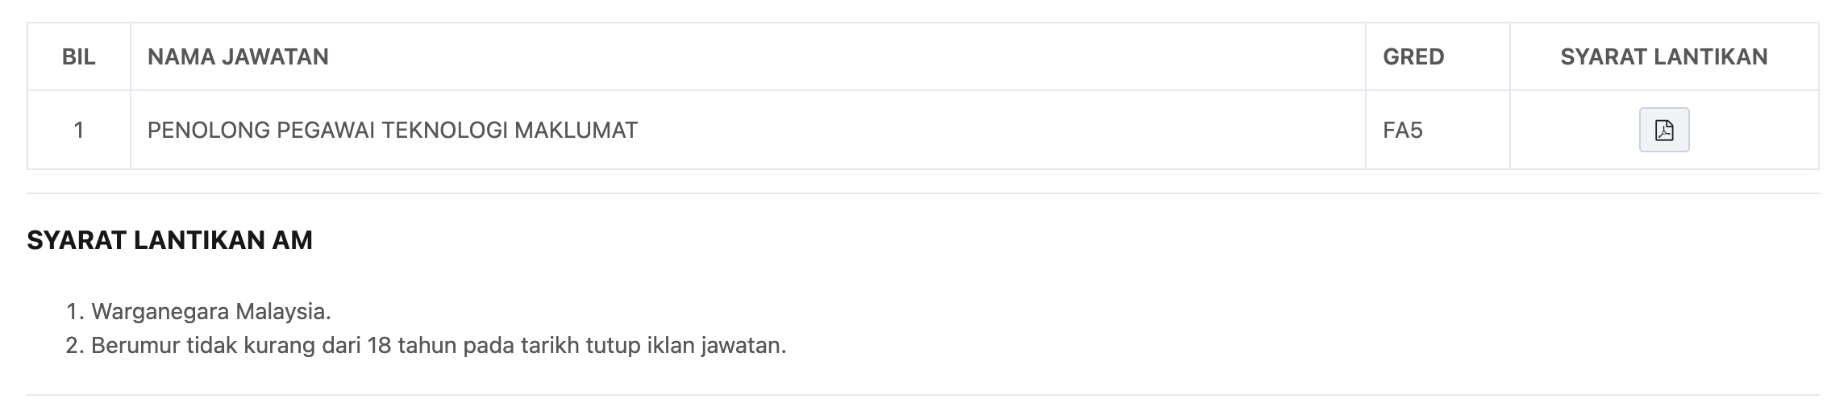The height and width of the screenshot is (403, 1827).
Task: Click the SYARAT LANTIKAN AM heading
Action: coord(169,240)
